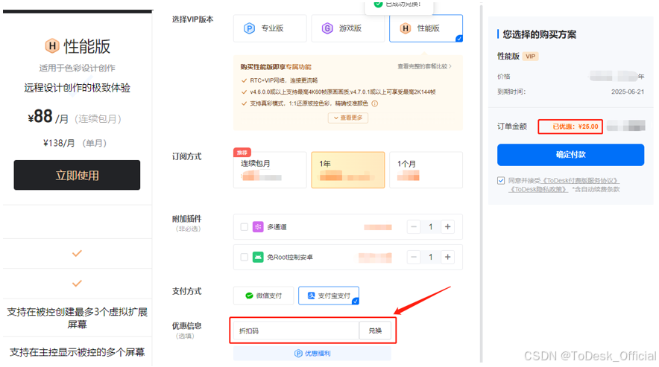The height and width of the screenshot is (367, 659).
Task: Click the 立即使用 button
Action: pyautogui.click(x=77, y=175)
